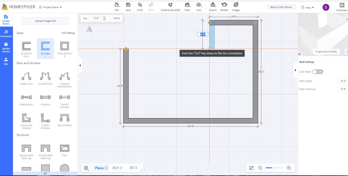Select the Bay Window item
The width and height of the screenshot is (348, 176).
(64, 120)
